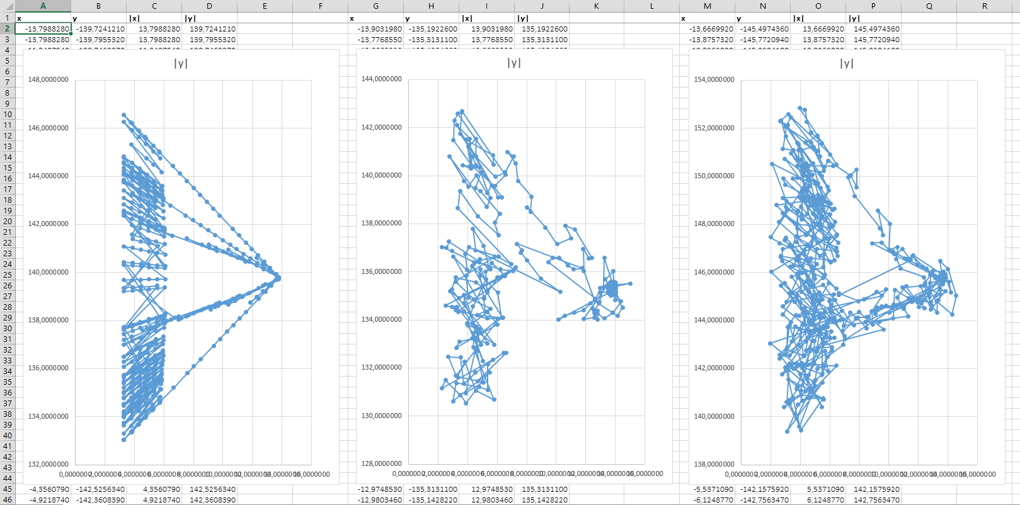This screenshot has width=1020, height=505.
Task: Click cell I3 with value 13,7768550
Action: pyautogui.click(x=486, y=39)
